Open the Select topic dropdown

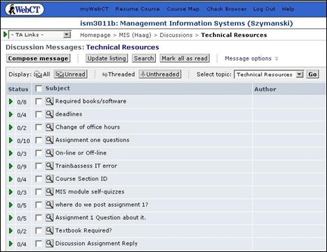[x=269, y=74]
